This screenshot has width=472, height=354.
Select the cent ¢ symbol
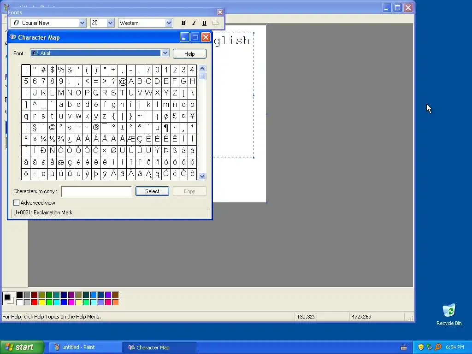click(166, 116)
